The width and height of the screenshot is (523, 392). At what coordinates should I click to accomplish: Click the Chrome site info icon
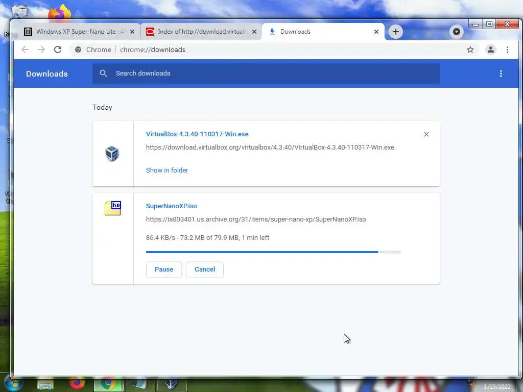(78, 50)
